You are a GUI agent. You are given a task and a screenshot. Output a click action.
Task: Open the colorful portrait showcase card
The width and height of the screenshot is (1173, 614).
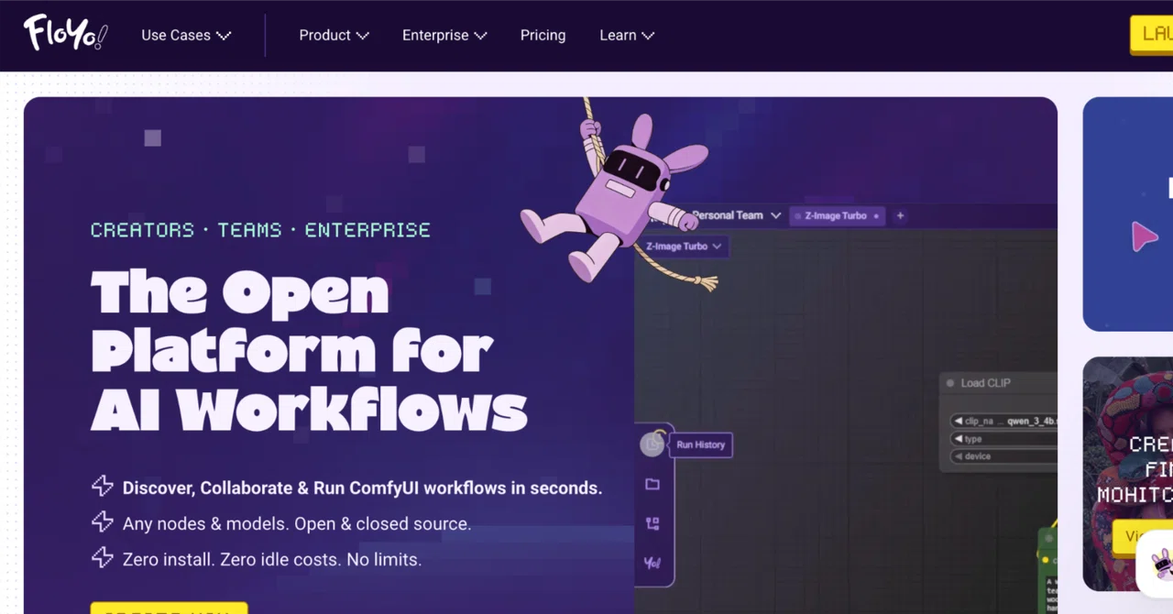pyautogui.click(x=1128, y=473)
